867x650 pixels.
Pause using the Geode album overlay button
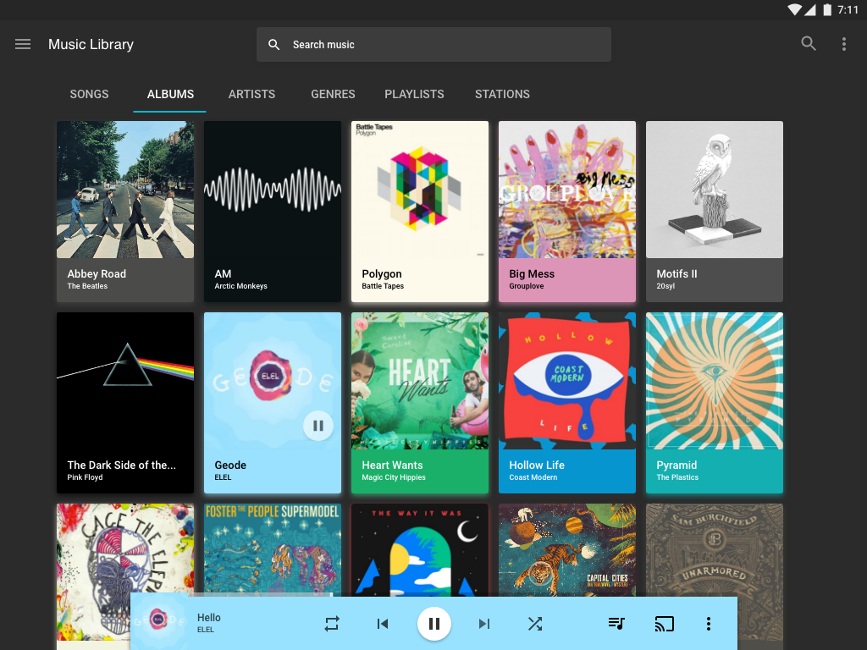(x=318, y=426)
